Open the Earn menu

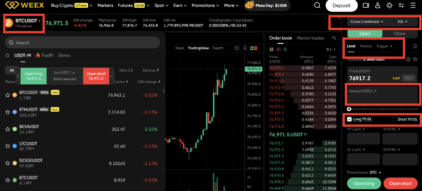pos(180,5)
